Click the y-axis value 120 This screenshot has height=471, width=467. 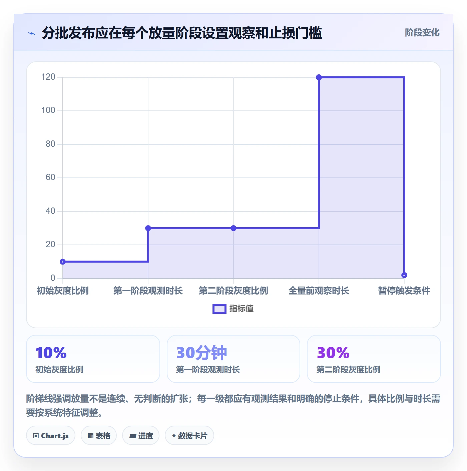point(48,77)
